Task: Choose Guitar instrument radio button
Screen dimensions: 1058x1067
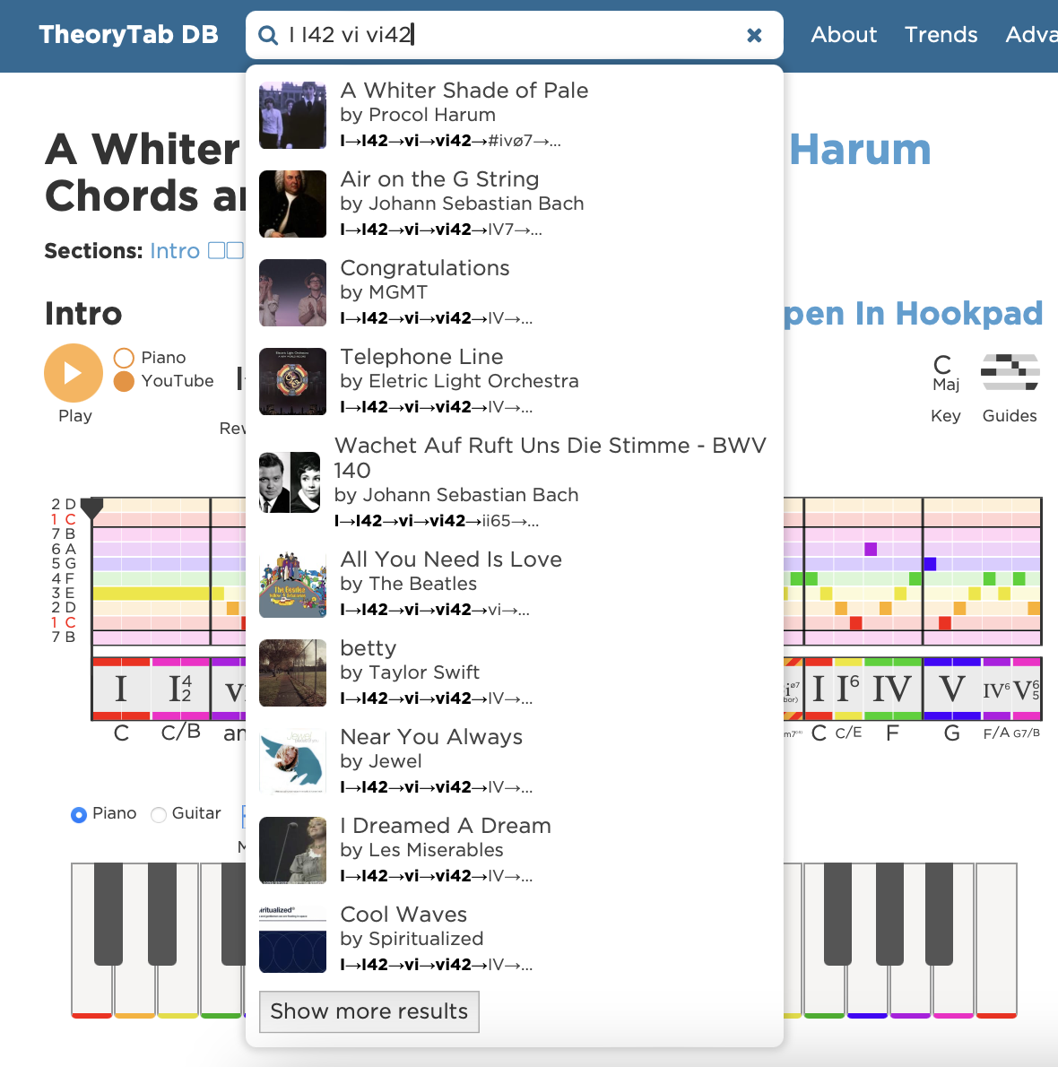Action: tap(159, 814)
